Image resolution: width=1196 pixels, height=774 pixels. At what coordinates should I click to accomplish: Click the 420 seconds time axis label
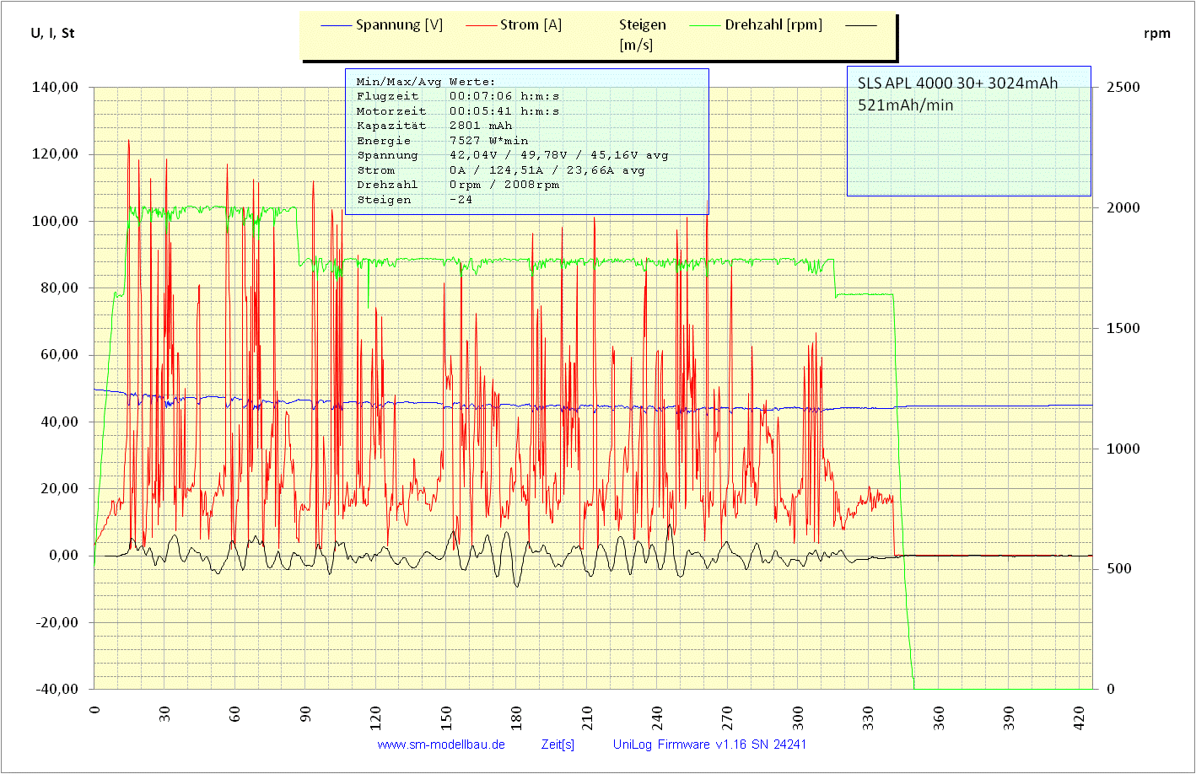pyautogui.click(x=1080, y=718)
